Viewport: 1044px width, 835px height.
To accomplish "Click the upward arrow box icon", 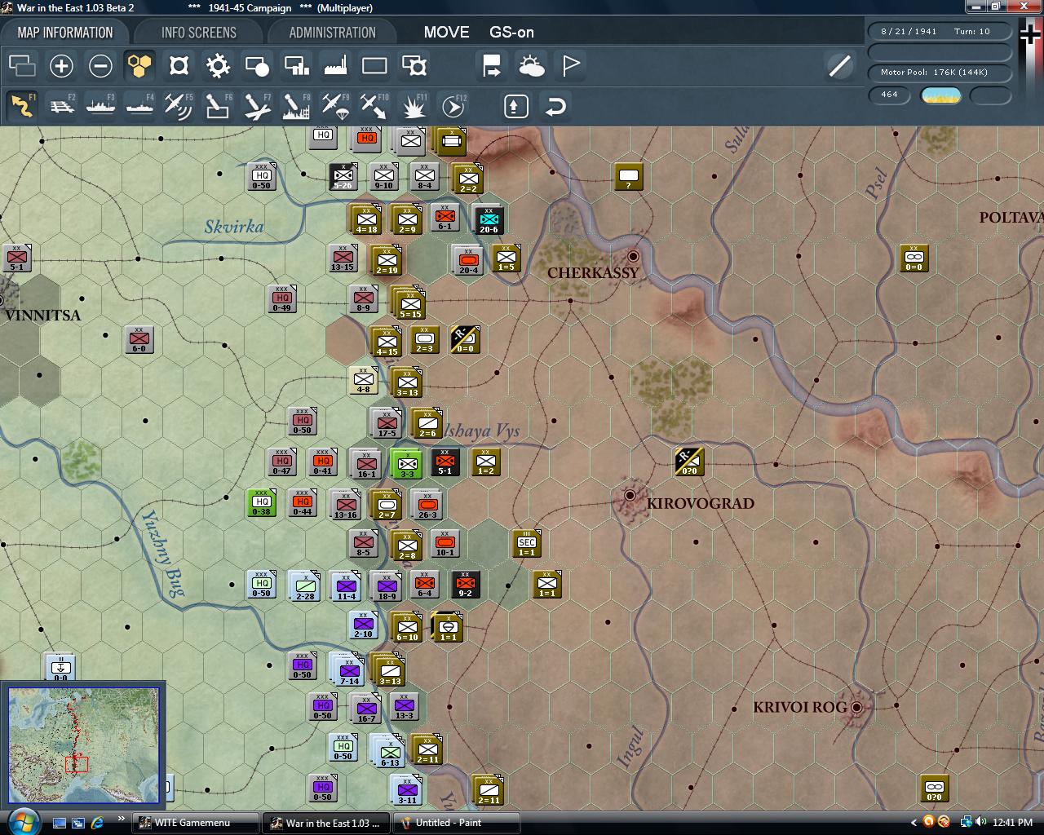I will coord(516,106).
